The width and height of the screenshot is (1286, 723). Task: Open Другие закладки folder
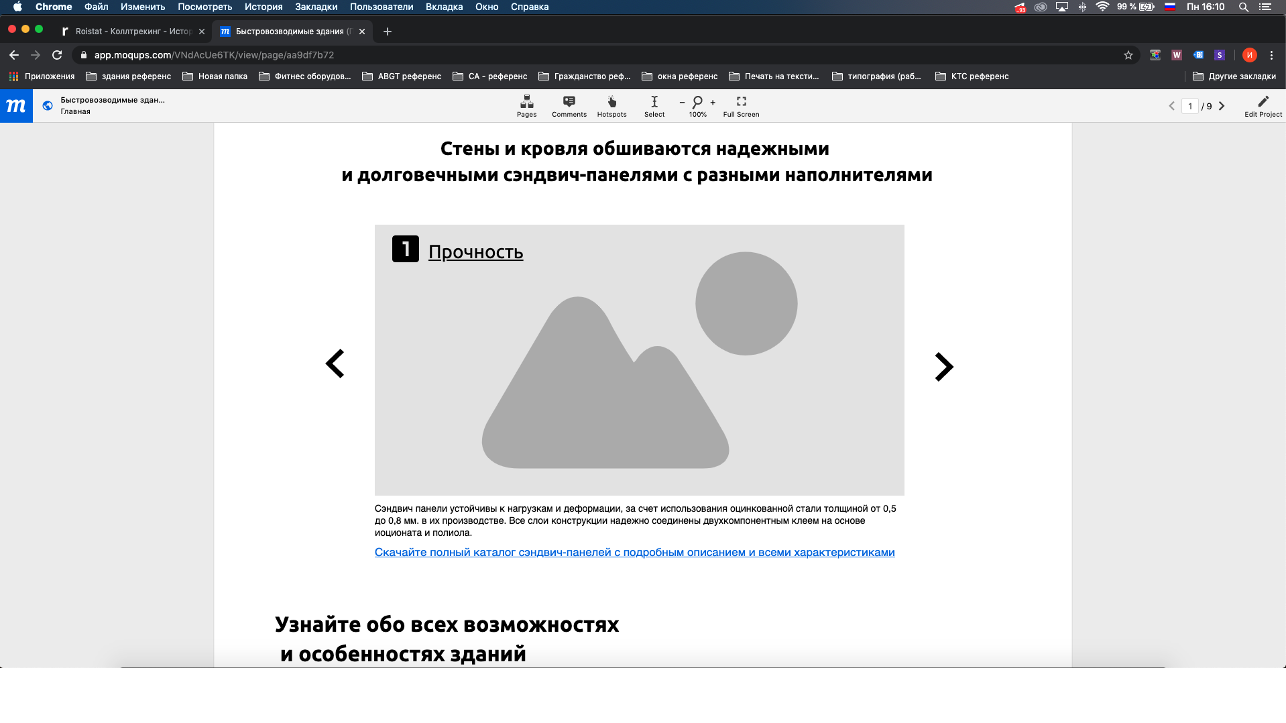click(1234, 76)
